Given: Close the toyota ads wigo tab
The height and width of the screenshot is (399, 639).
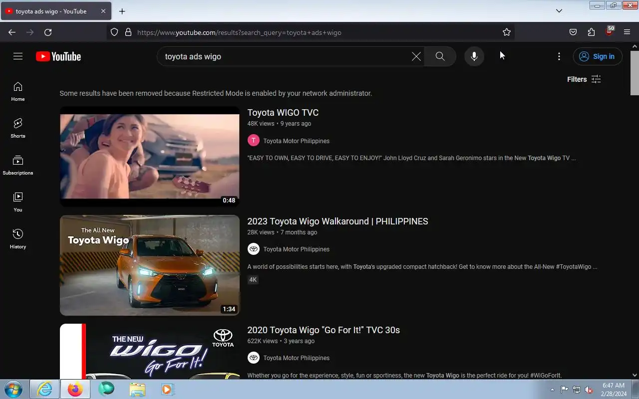Looking at the screenshot, I should click(103, 11).
